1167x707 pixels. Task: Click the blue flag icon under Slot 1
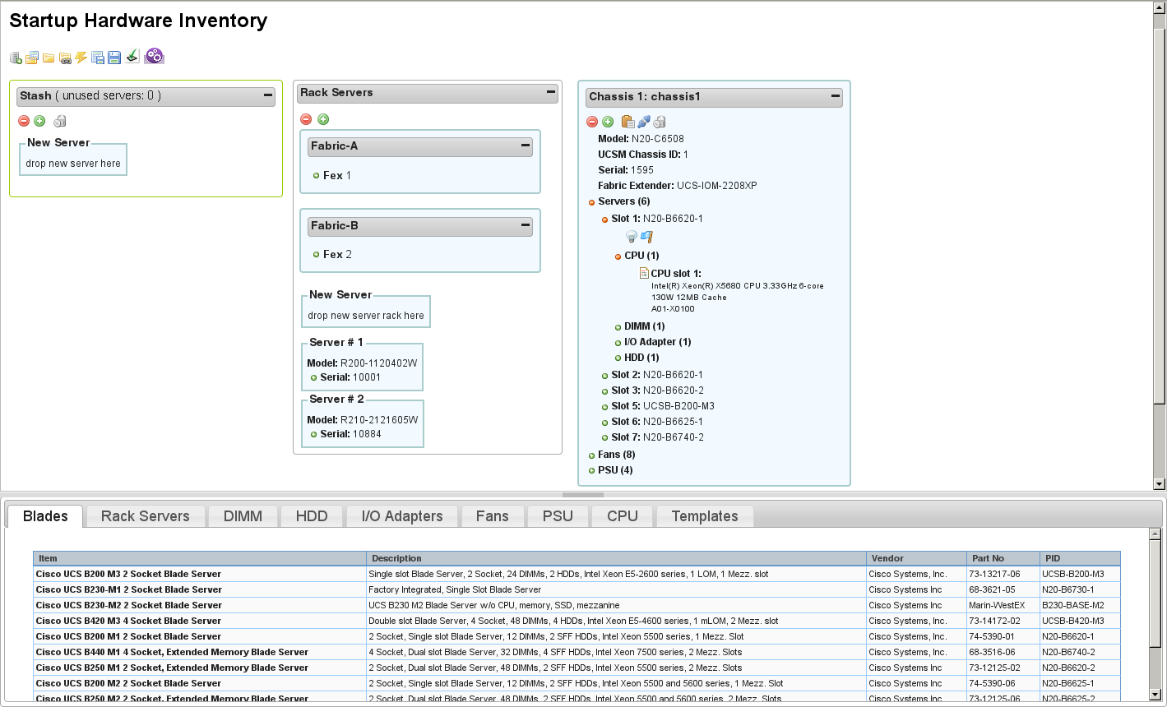point(647,237)
